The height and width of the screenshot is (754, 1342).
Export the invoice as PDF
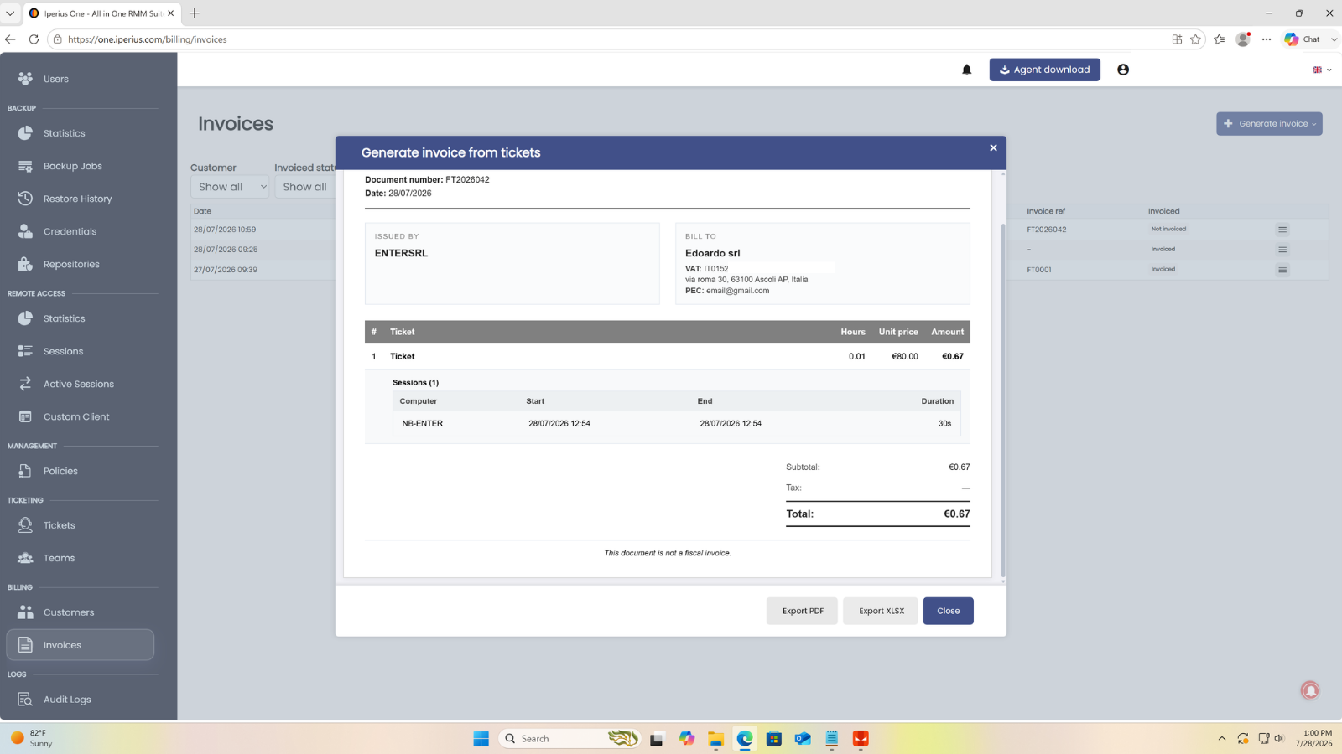(803, 611)
